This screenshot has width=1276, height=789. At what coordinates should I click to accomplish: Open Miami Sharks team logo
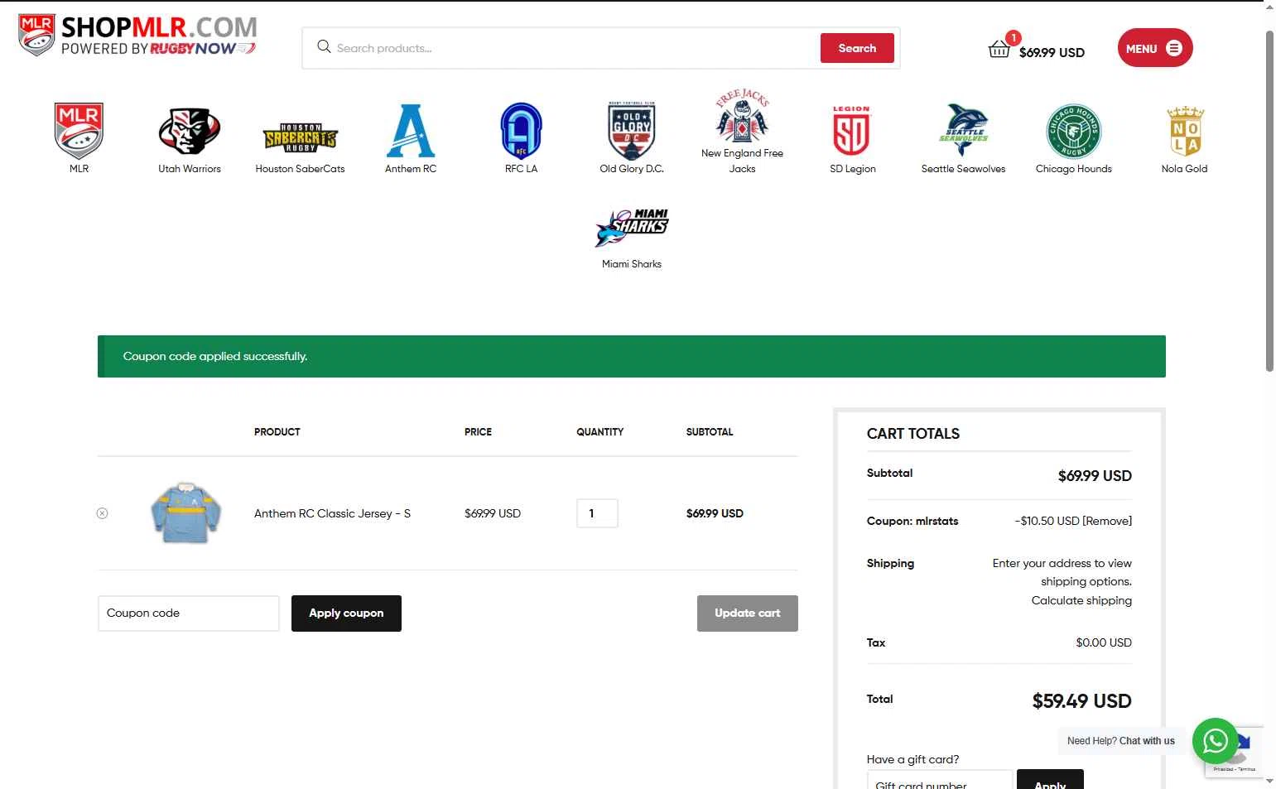pos(632,227)
